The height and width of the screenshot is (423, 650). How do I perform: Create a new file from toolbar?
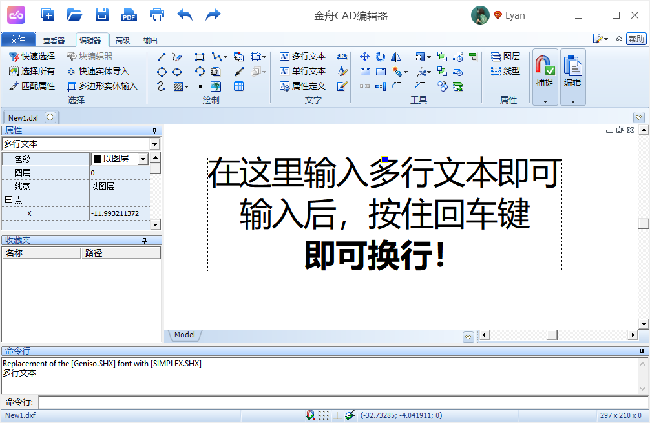48,15
